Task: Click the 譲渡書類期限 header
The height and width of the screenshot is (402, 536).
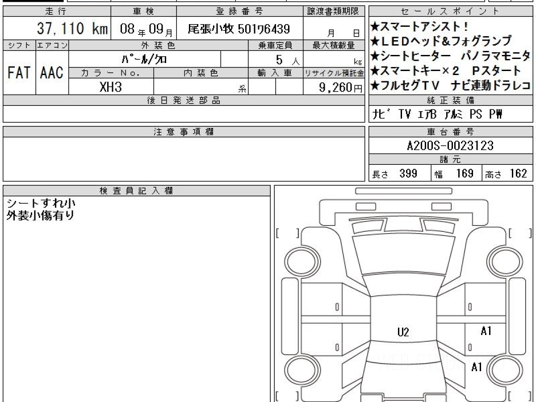Action: 334,12
